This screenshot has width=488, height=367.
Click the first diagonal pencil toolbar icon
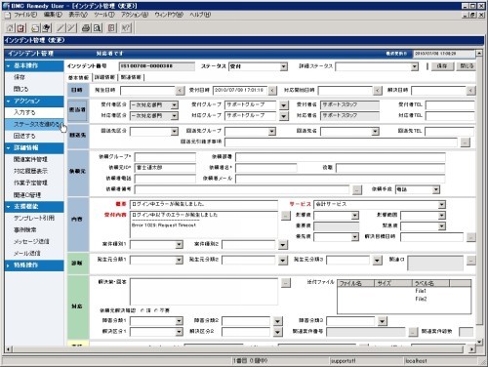61,28
